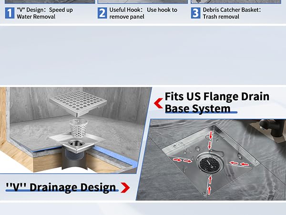
Task: Click the blue number 3 badge
Action: pos(196,13)
